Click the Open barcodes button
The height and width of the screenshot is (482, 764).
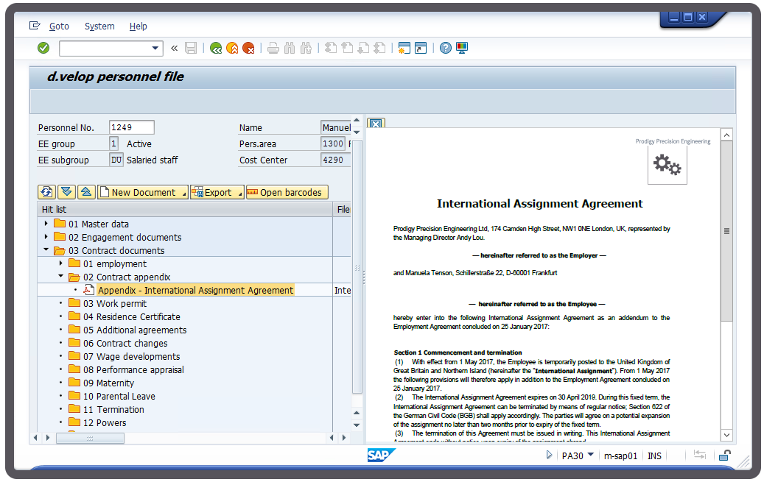click(287, 192)
